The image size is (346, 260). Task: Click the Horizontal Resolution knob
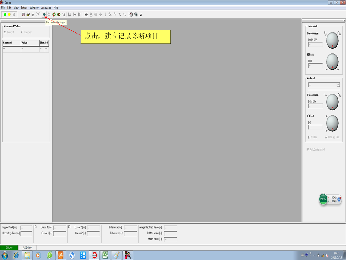tap(332, 41)
